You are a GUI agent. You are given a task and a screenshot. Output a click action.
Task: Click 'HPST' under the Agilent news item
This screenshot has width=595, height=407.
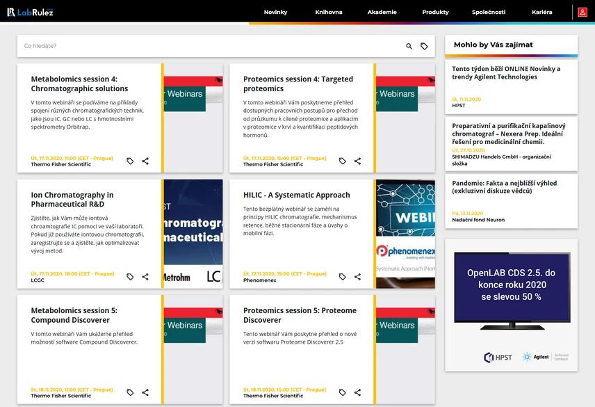458,106
